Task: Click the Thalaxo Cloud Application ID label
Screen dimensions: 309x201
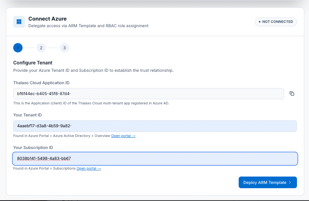Action: pyautogui.click(x=41, y=83)
